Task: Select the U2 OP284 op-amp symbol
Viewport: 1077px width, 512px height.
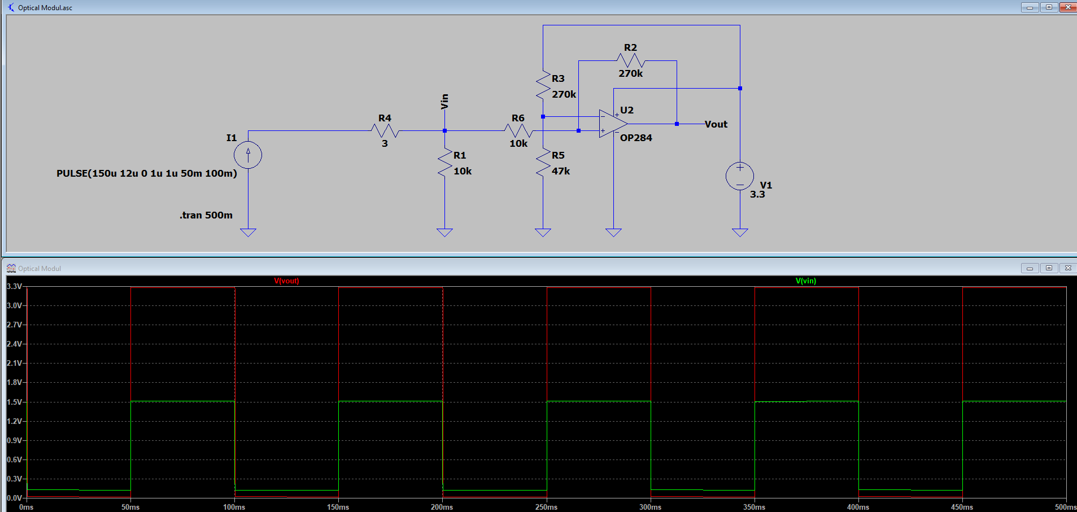Action: [x=613, y=124]
